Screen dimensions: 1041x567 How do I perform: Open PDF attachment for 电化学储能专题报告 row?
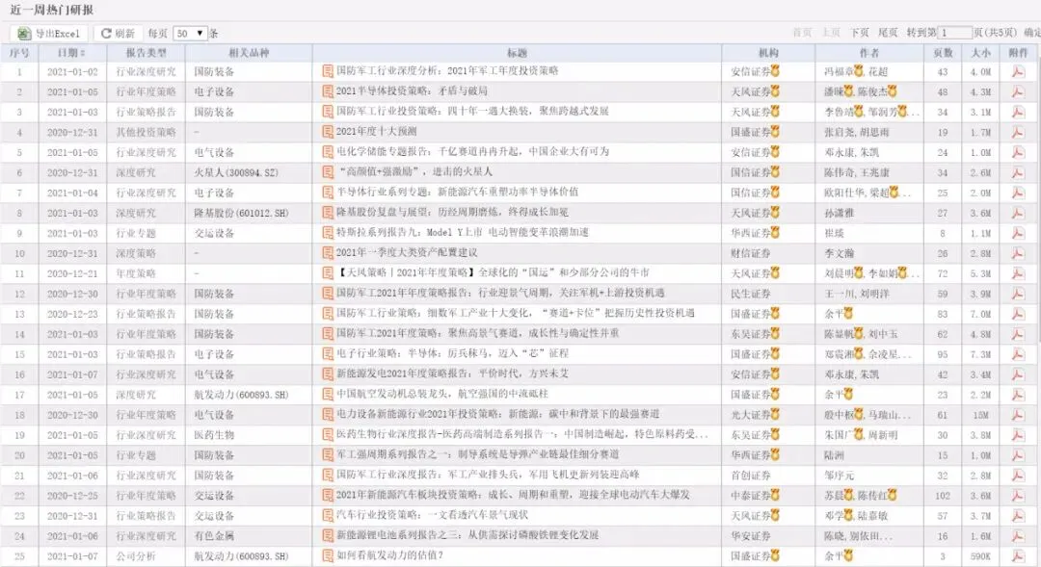[x=1017, y=152]
